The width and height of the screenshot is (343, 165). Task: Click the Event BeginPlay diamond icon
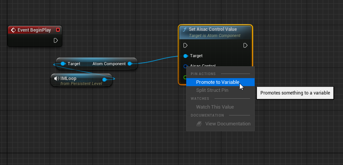13,30
